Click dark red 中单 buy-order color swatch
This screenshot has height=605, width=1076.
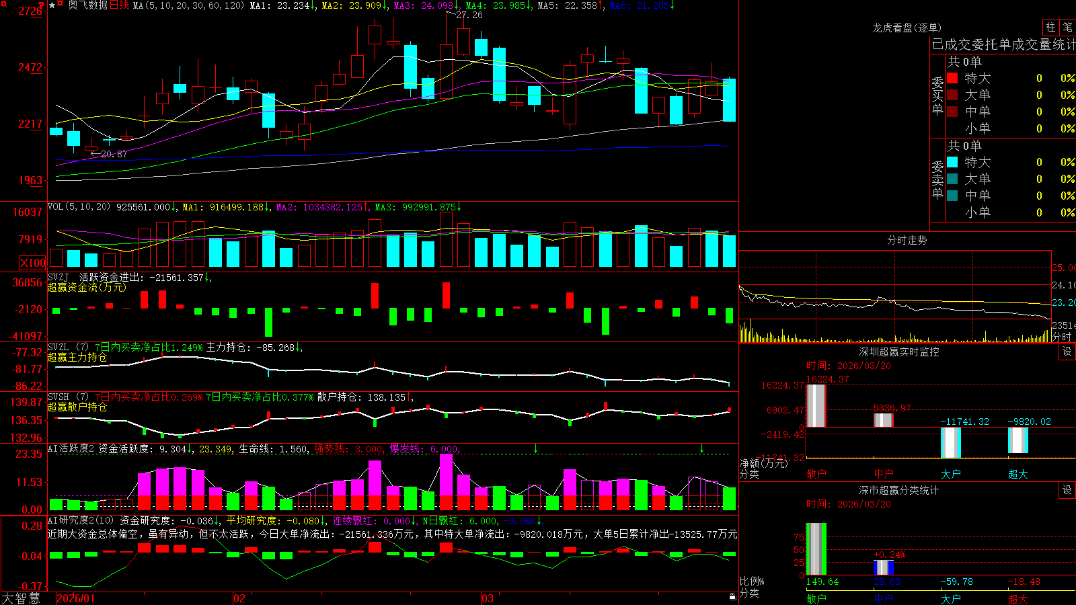(952, 112)
